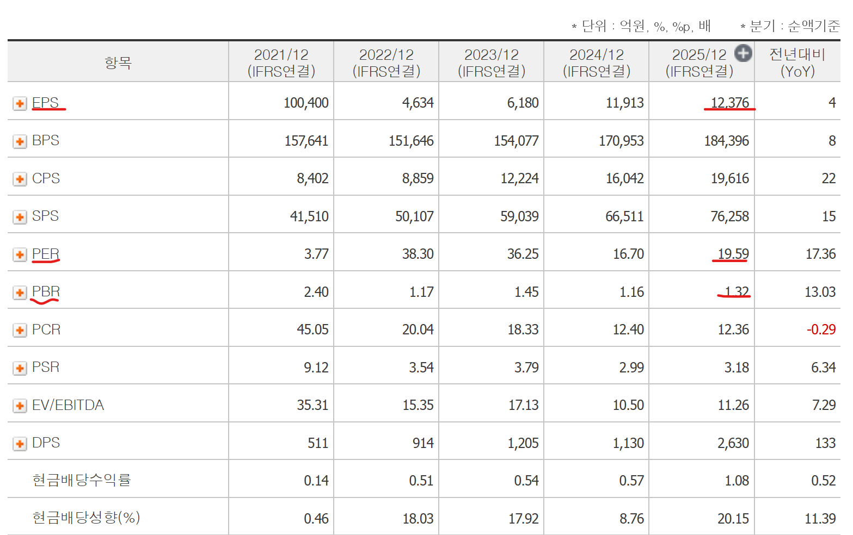Expand the PER row plus icon
The height and width of the screenshot is (535, 853).
(20, 254)
